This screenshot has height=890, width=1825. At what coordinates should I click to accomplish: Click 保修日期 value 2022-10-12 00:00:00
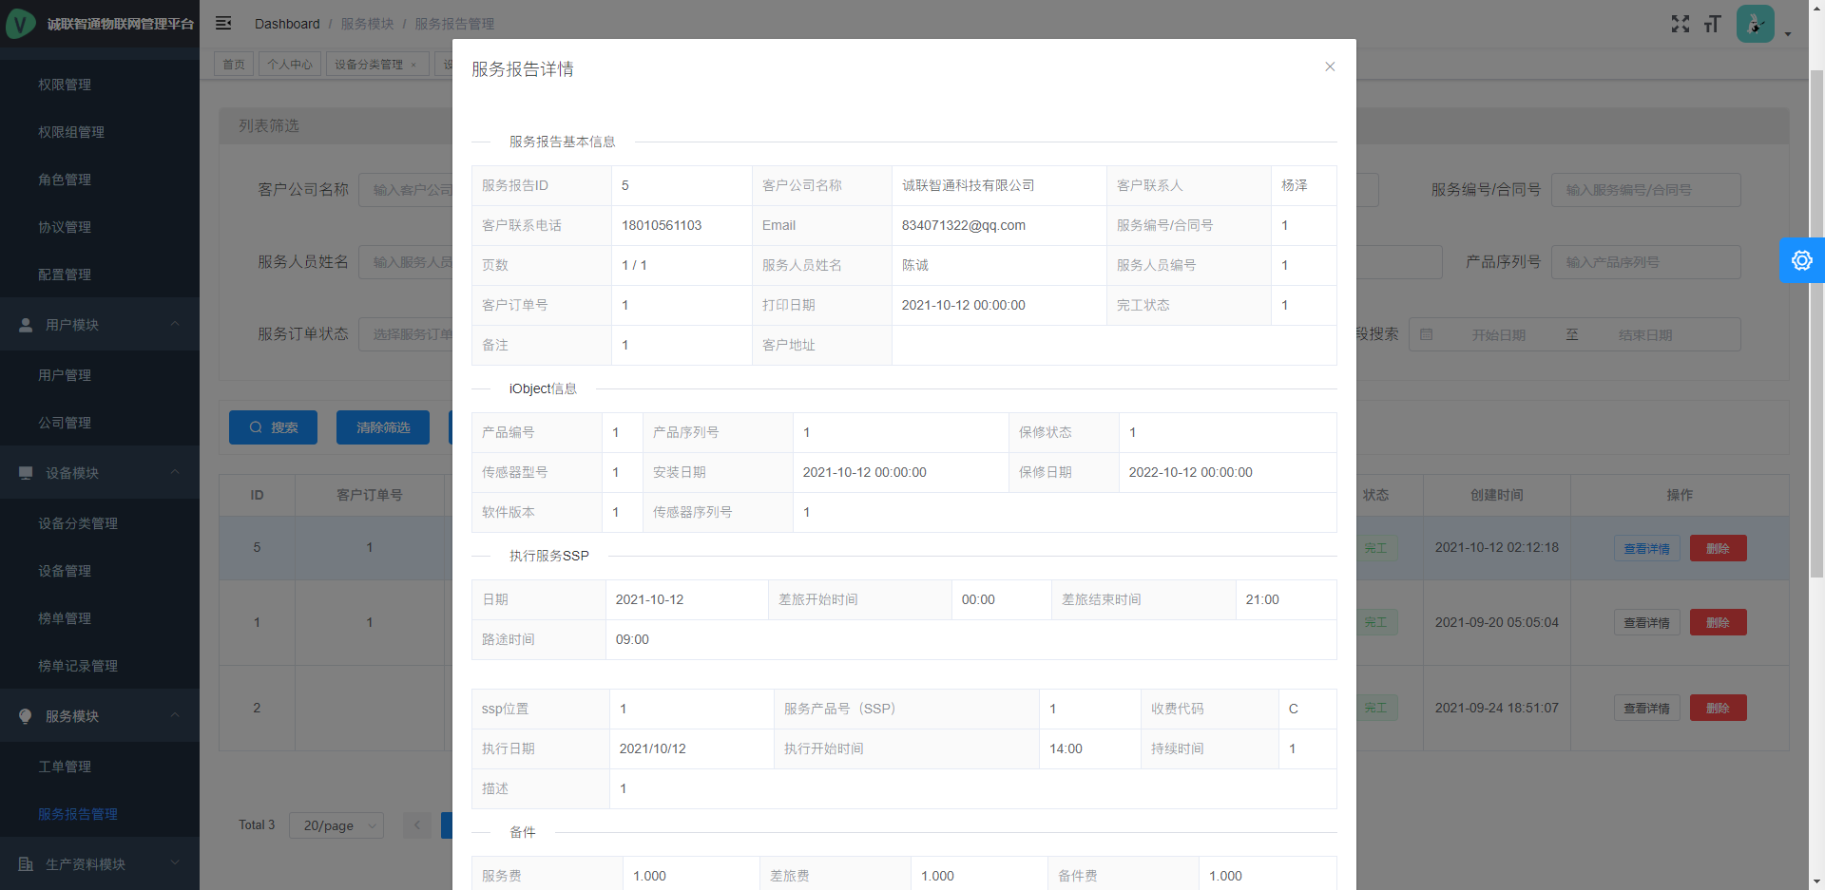[x=1190, y=472]
